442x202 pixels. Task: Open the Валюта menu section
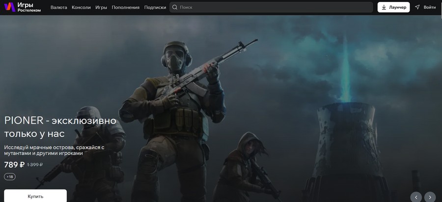tap(59, 7)
